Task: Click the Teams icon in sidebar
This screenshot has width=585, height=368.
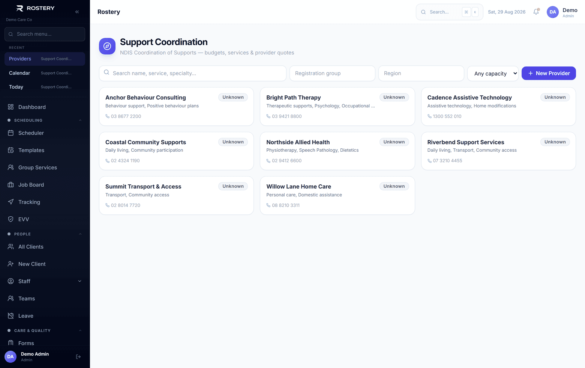Action: coord(10,299)
